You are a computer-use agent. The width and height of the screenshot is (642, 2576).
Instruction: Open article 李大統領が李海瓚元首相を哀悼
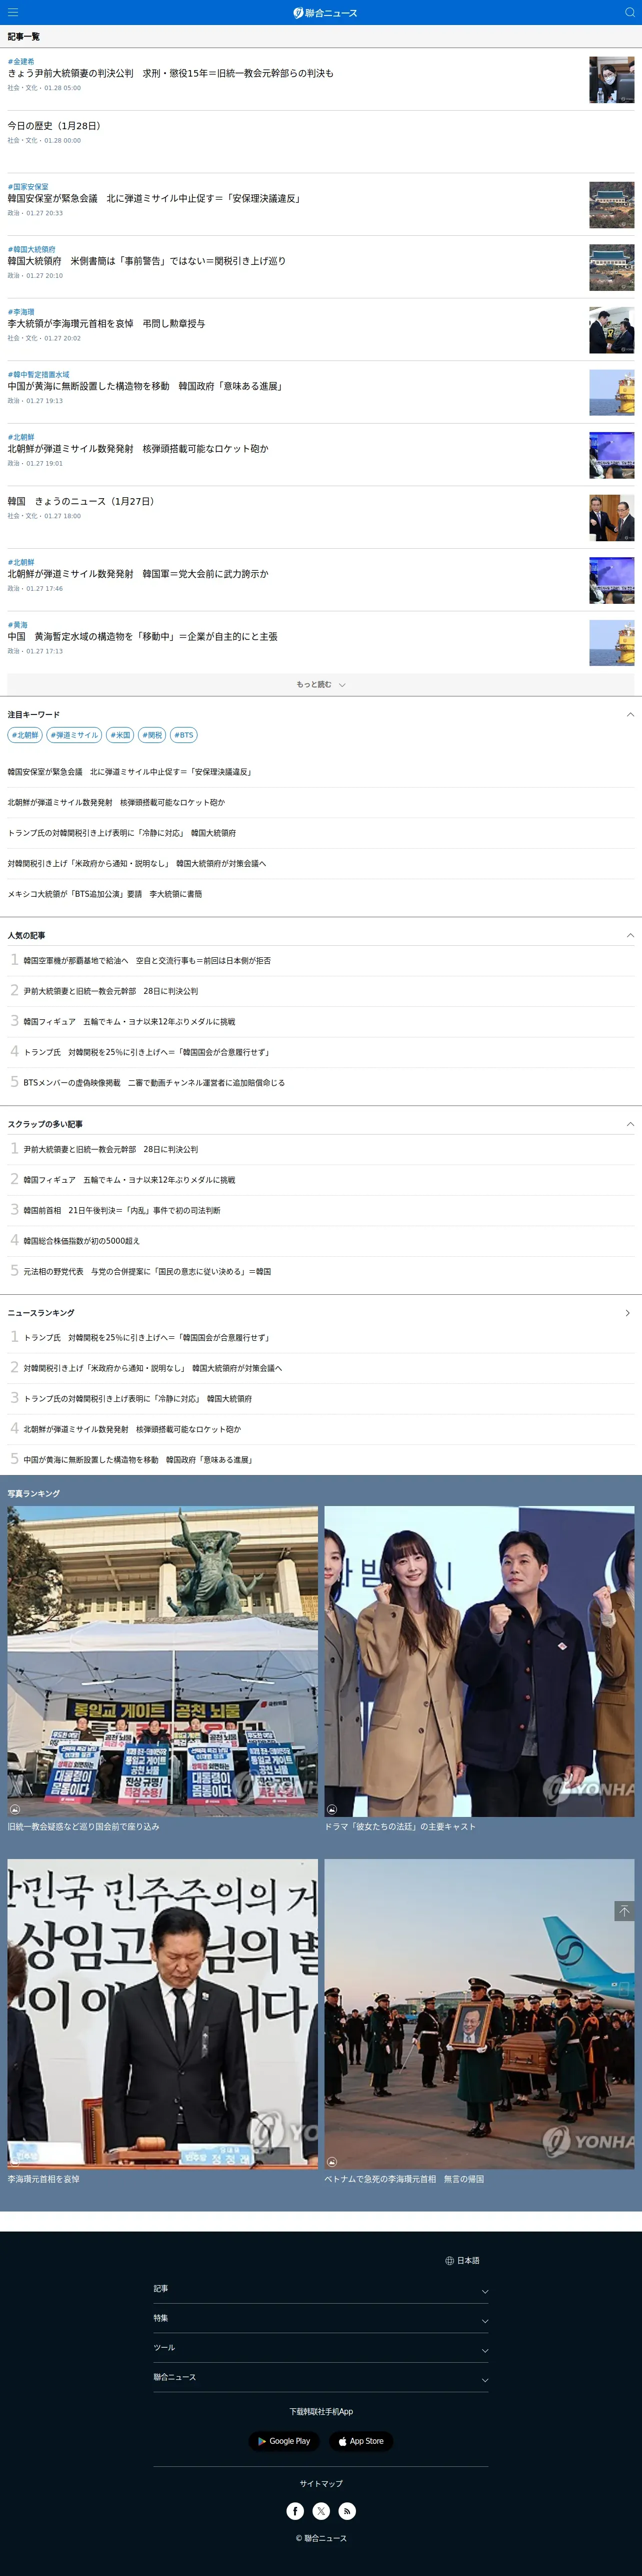click(107, 324)
